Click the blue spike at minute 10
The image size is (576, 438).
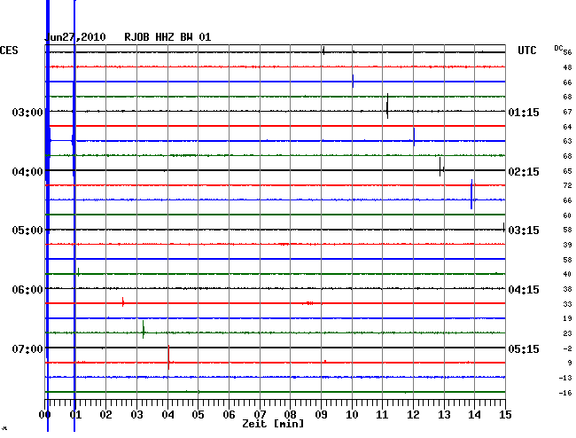353,81
